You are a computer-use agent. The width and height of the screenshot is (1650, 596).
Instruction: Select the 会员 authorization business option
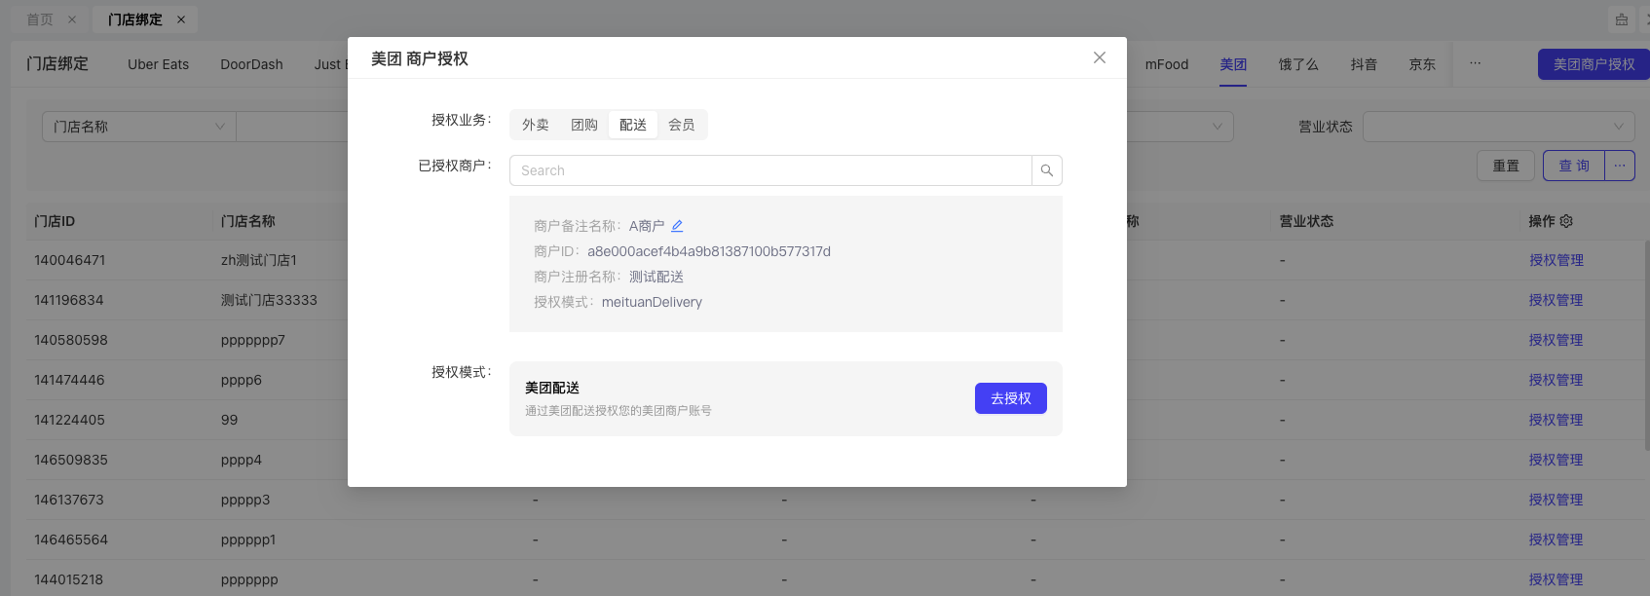click(x=682, y=125)
